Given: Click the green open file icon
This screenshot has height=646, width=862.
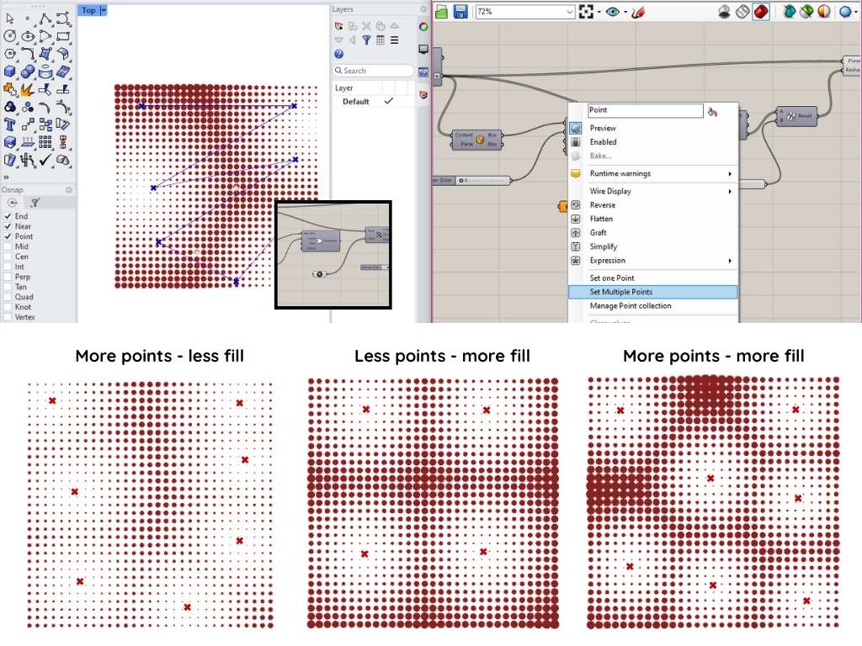Looking at the screenshot, I should point(441,12).
